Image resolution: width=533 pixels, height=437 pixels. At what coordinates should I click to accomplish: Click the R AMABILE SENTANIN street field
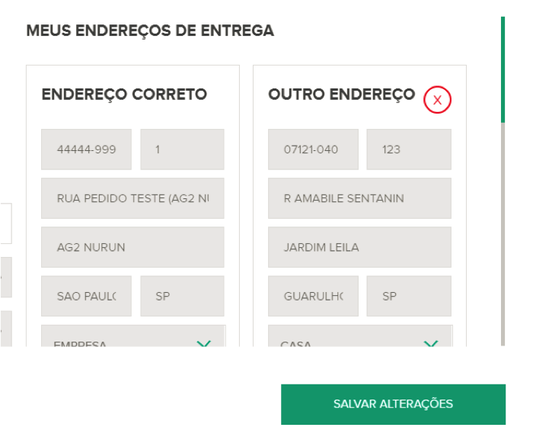(359, 198)
